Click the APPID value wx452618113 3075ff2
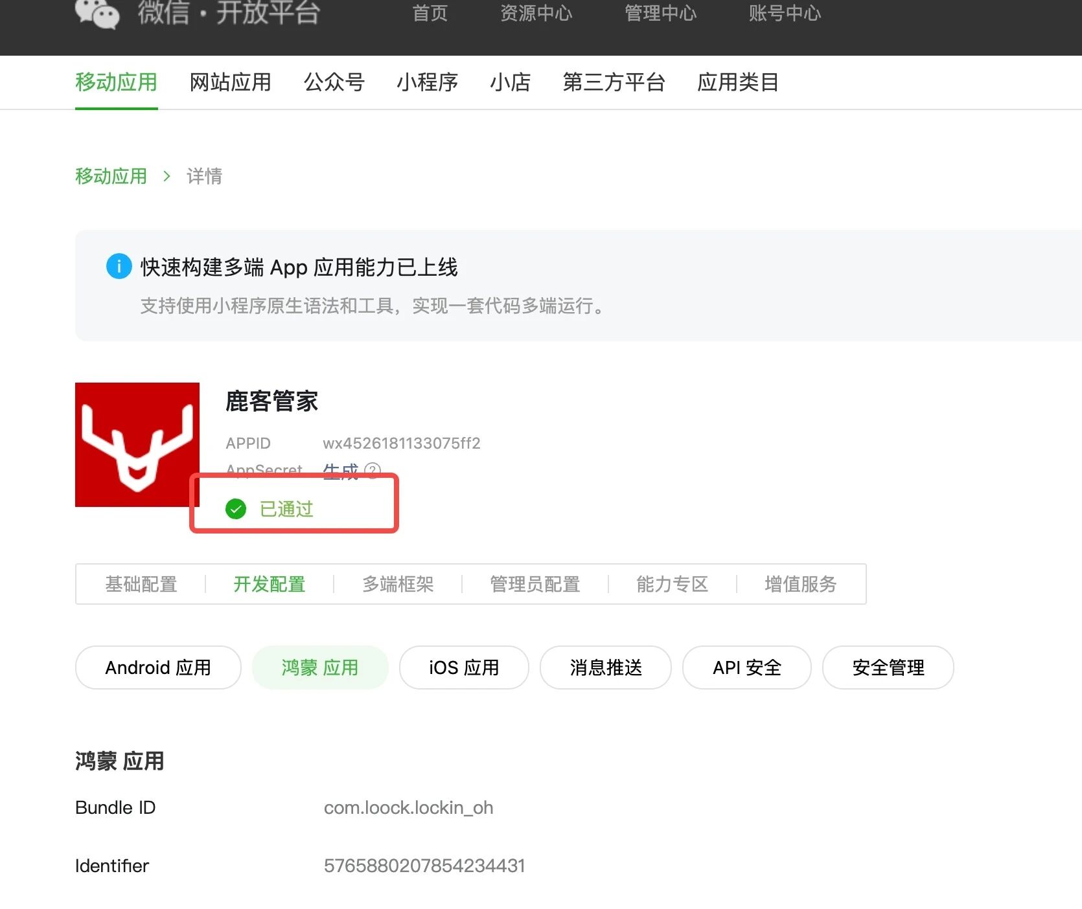The width and height of the screenshot is (1082, 909). [402, 443]
